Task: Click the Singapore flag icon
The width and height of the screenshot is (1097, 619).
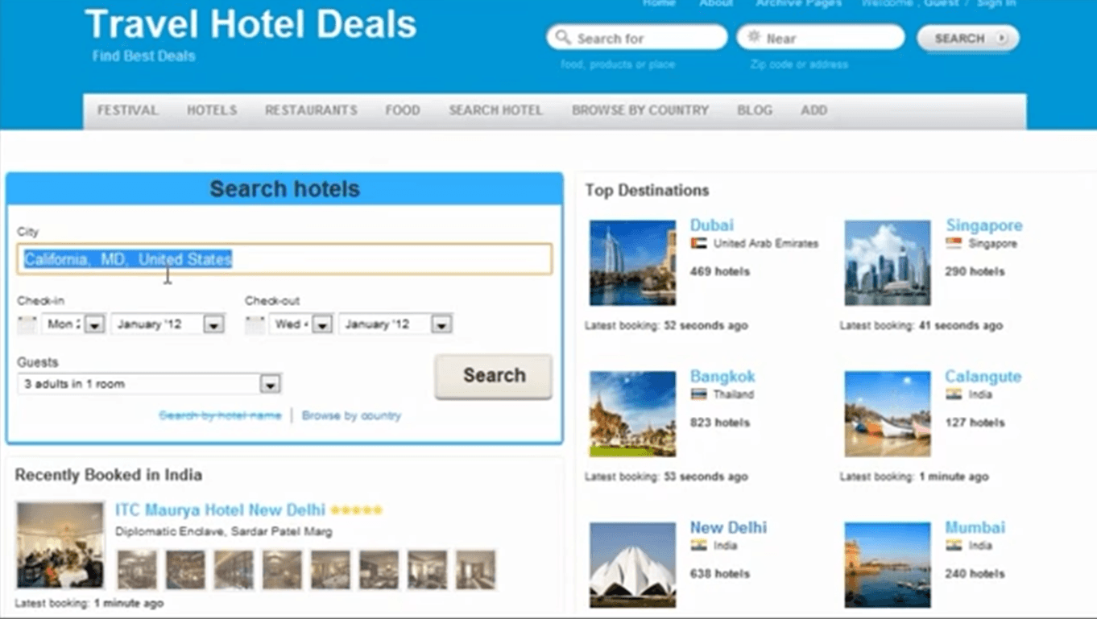Action: click(954, 243)
